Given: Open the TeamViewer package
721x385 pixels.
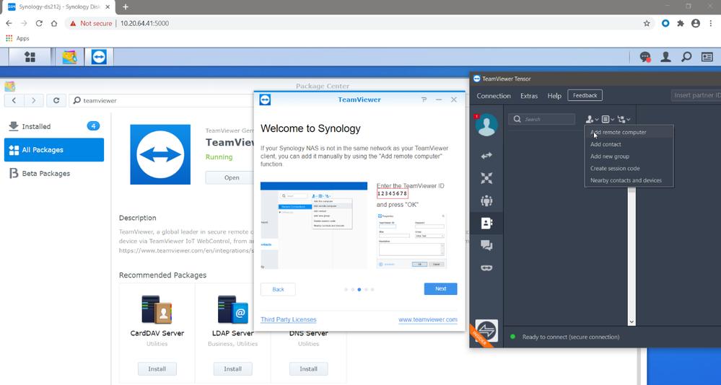Looking at the screenshot, I should tap(230, 178).
